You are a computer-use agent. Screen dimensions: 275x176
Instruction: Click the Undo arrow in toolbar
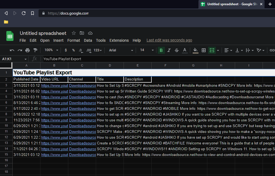click(12, 51)
